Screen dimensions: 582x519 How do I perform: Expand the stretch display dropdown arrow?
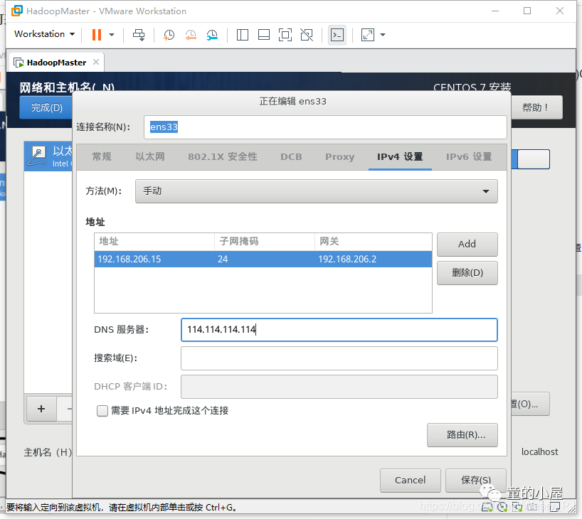coord(383,35)
